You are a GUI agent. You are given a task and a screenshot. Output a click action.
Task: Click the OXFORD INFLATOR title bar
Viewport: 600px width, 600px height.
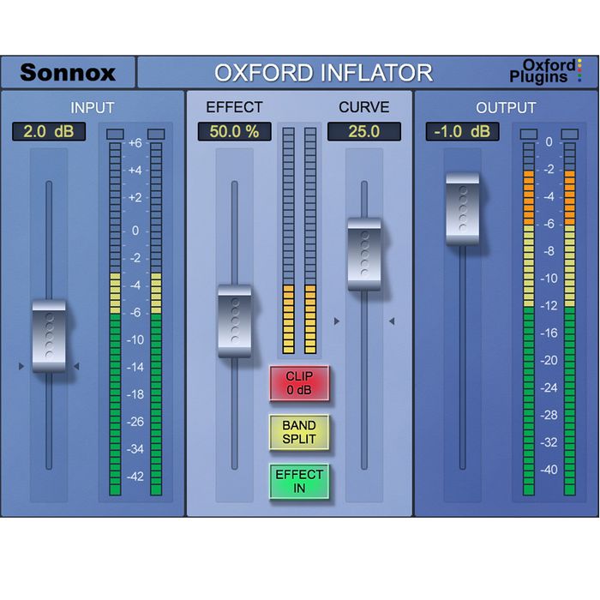[323, 72]
